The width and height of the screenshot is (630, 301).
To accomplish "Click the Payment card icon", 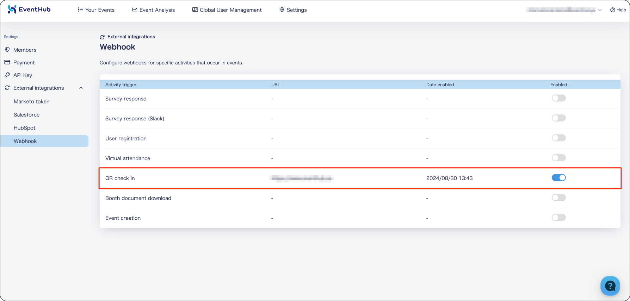I will click(x=7, y=62).
